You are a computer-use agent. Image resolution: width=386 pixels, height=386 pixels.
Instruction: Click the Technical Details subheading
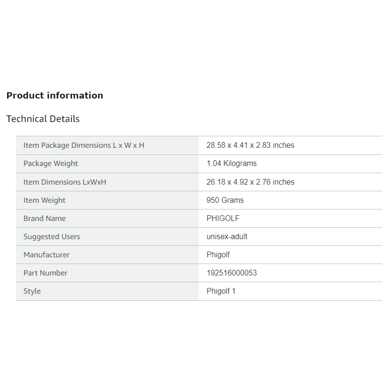[x=43, y=119]
